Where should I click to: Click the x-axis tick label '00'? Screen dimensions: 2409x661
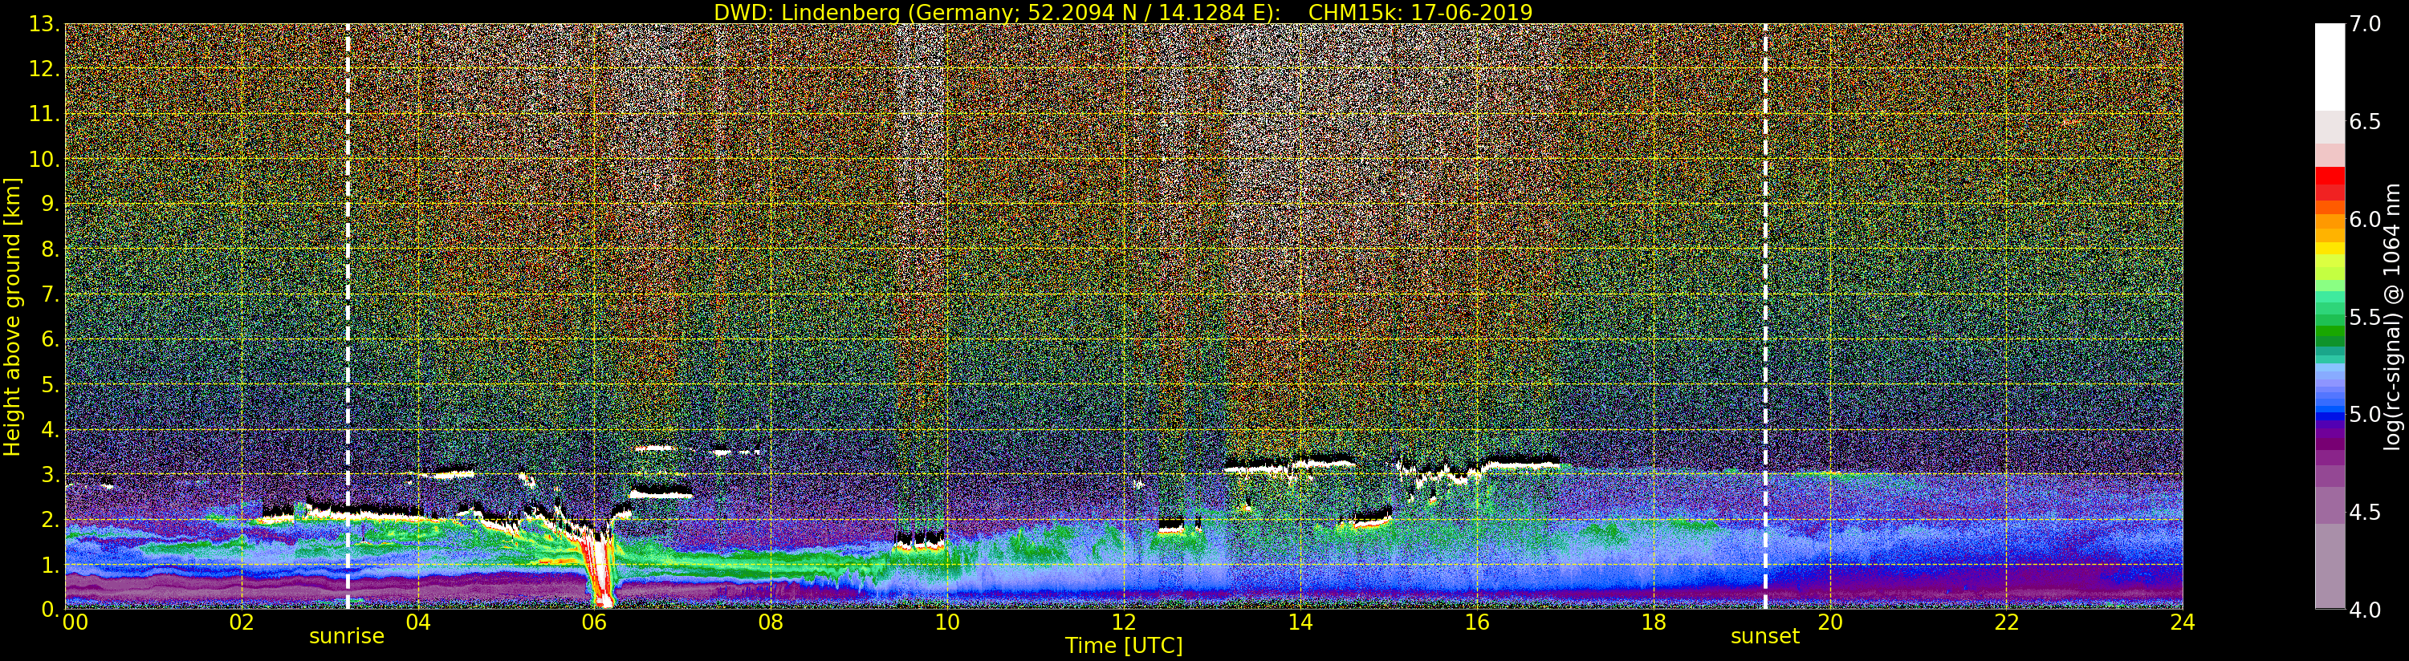75,622
